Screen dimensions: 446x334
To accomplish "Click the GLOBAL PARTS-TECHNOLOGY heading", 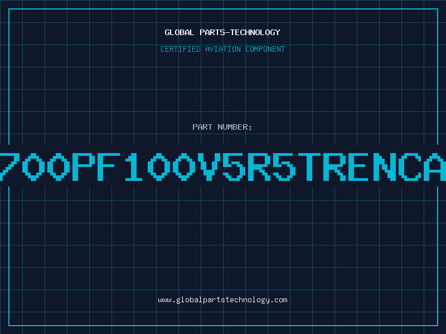I will pyautogui.click(x=222, y=32).
